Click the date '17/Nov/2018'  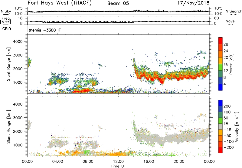193,3
